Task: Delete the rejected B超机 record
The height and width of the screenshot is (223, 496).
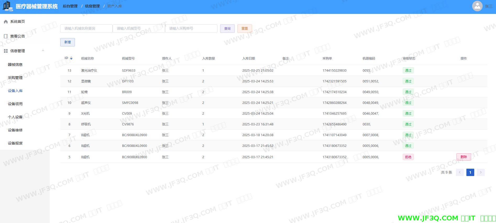Action: tap(464, 157)
